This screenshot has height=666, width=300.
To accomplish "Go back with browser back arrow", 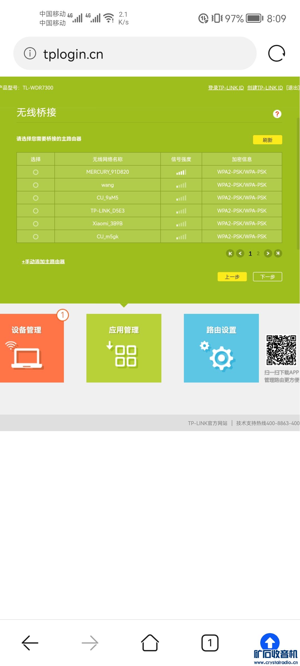I will coord(30,643).
